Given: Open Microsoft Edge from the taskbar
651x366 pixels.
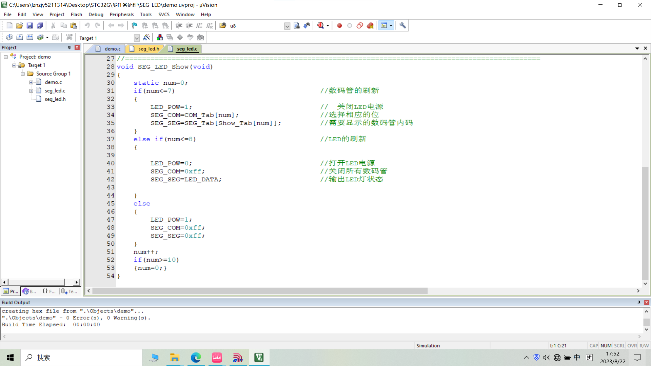Looking at the screenshot, I should [x=196, y=358].
